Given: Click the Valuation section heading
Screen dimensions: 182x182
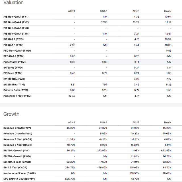Looking at the screenshot, I should (x=13, y=3).
